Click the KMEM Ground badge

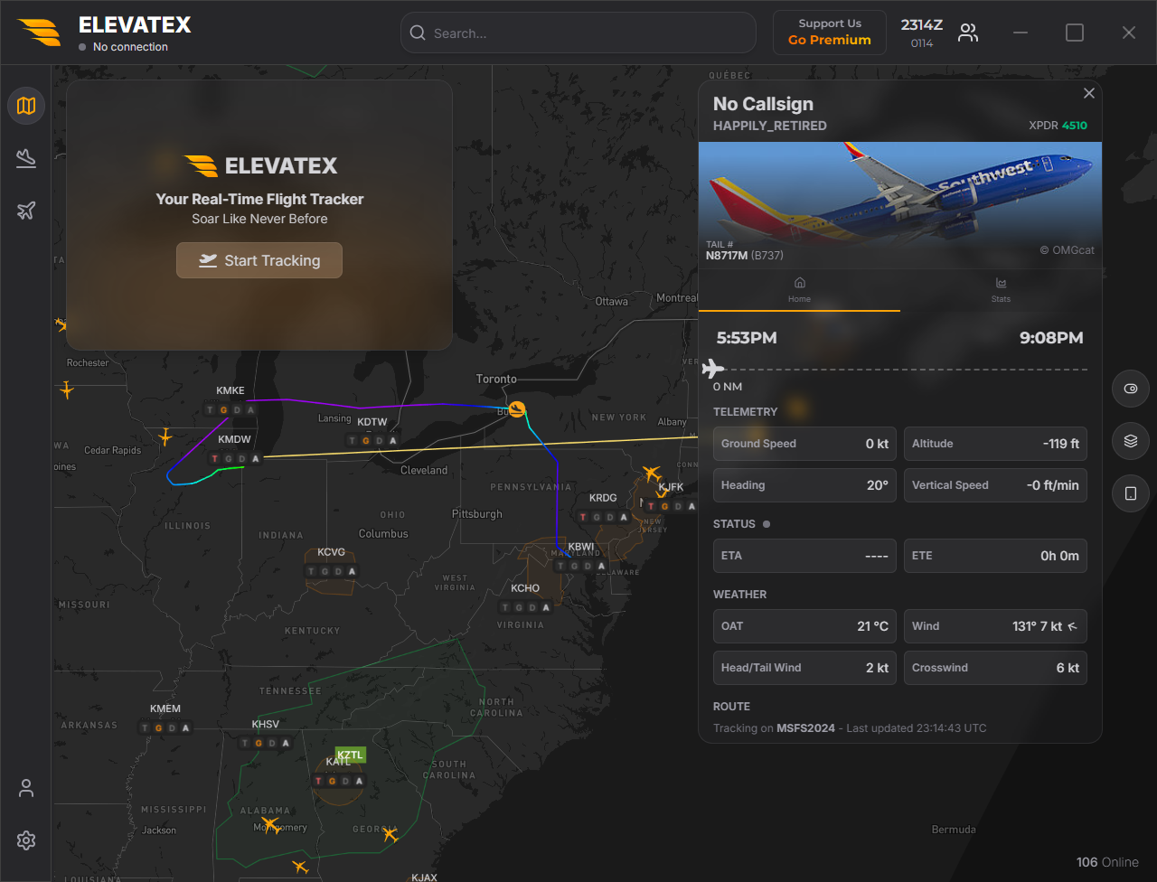tap(158, 728)
